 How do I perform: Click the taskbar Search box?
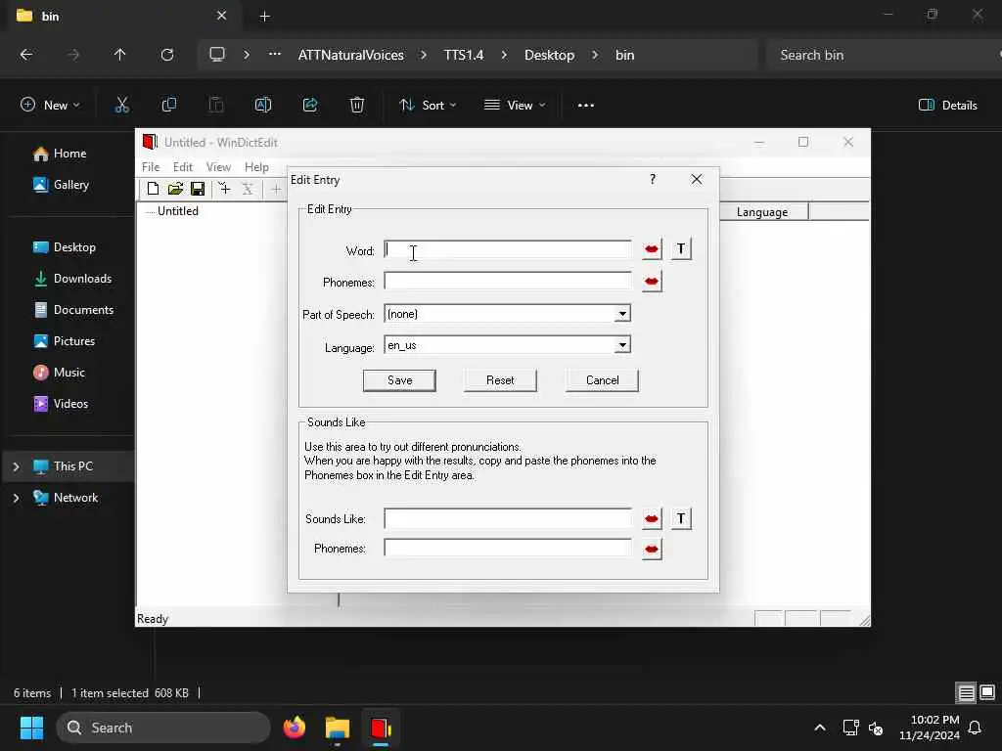click(x=163, y=728)
